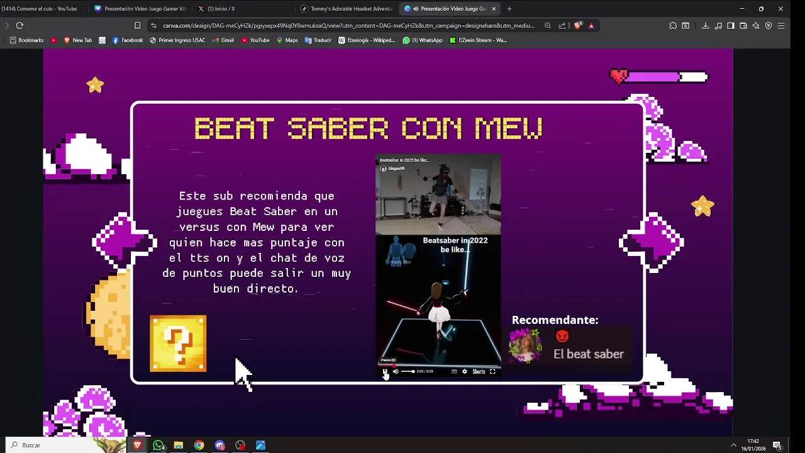The height and width of the screenshot is (453, 805).
Task: Open Maps bookmark
Action: [x=287, y=40]
